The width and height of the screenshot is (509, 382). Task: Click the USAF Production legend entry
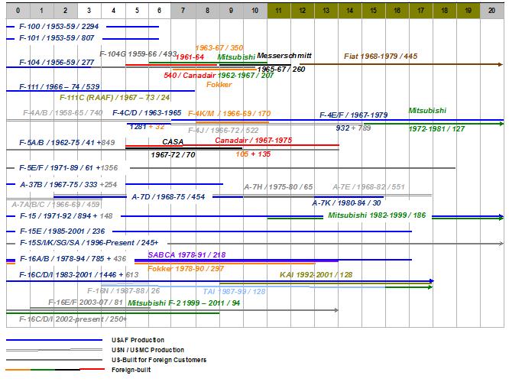(138, 340)
